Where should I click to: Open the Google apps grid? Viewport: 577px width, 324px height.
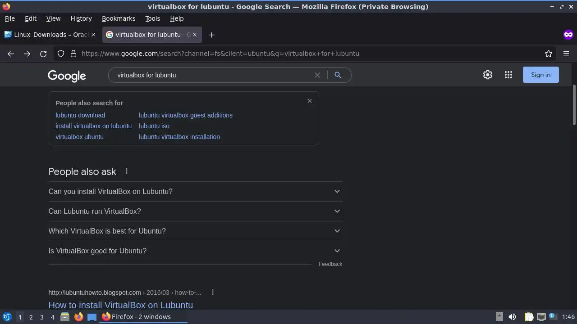click(x=508, y=75)
